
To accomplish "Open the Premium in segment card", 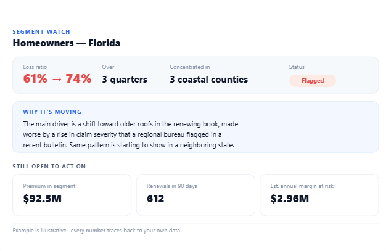I will (72, 195).
